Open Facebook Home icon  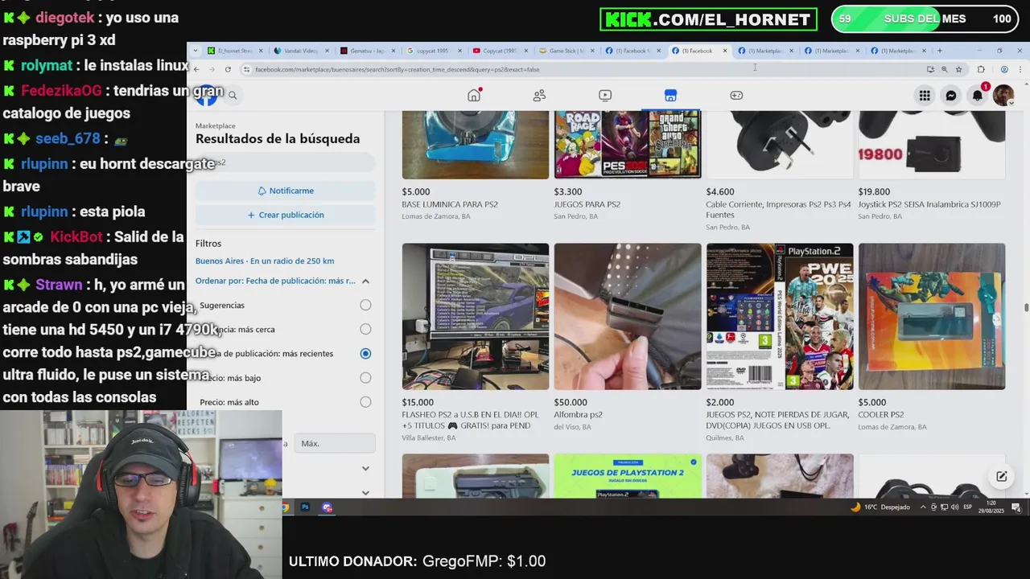click(474, 95)
